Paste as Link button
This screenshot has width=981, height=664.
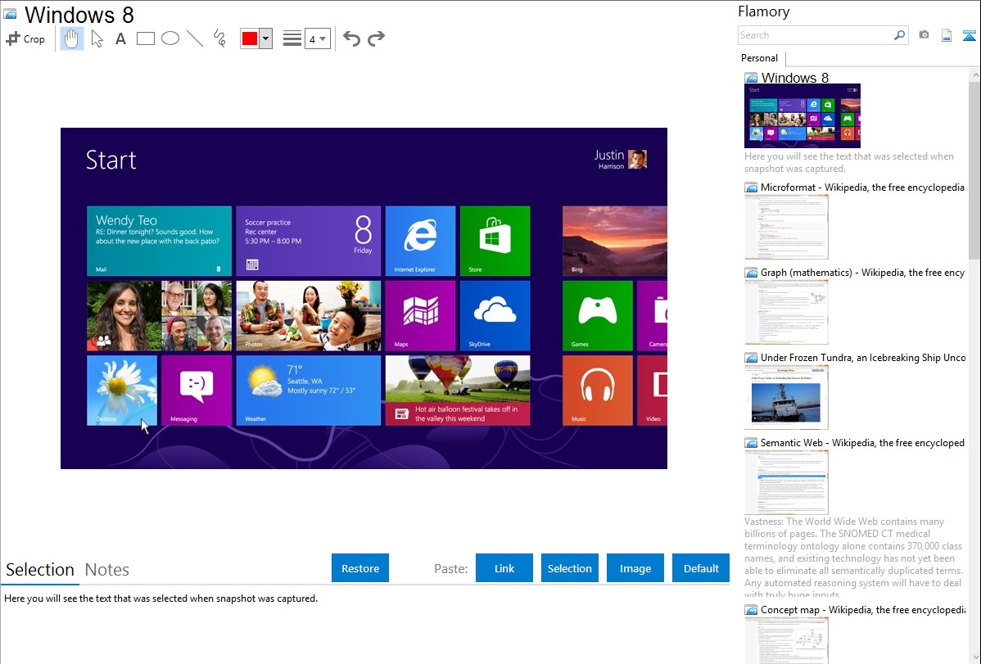(x=504, y=568)
